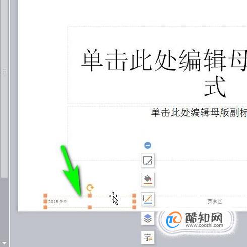Click the bottom-middle handle of the date box
247x247 pixels.
(x=90, y=207)
